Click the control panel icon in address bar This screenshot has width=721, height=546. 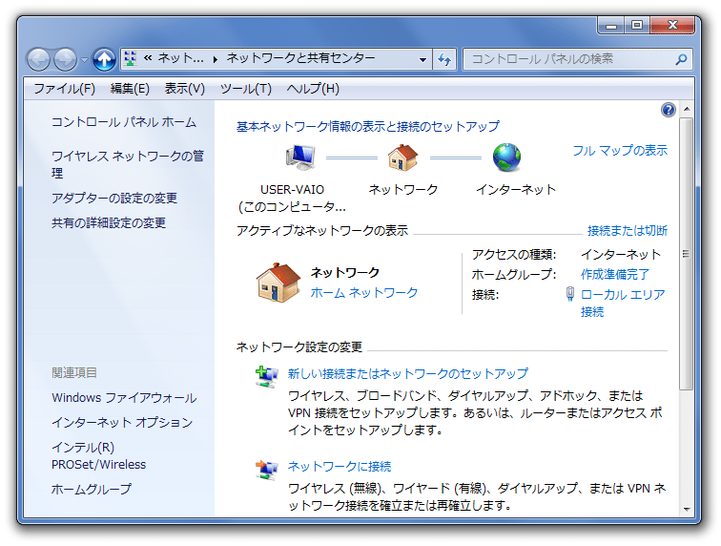coord(130,58)
